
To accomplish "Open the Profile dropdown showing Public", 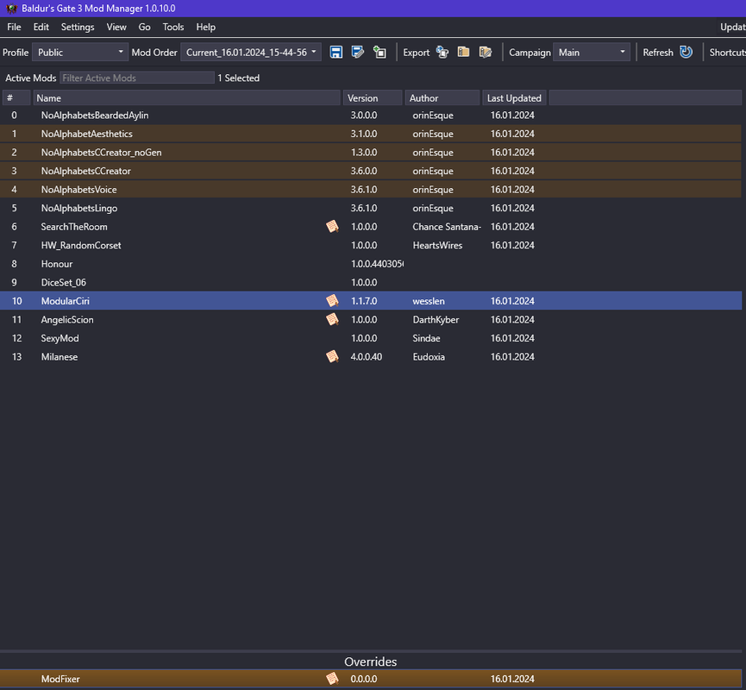I will tap(80, 53).
